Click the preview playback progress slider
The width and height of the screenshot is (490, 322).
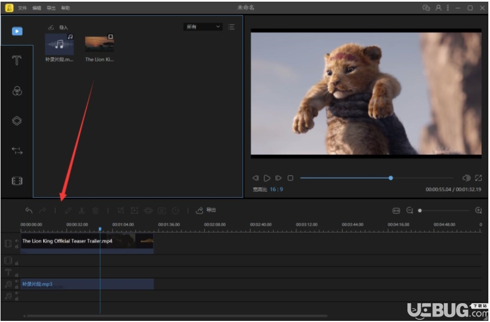click(x=376, y=178)
